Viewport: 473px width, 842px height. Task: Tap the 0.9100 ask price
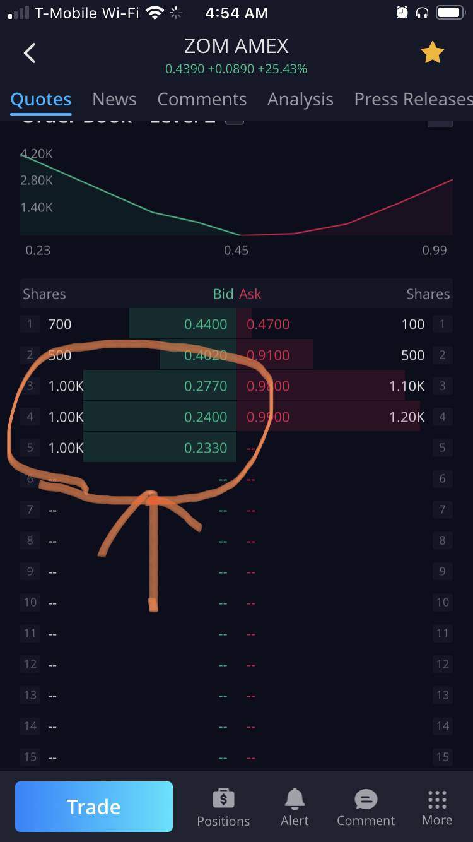[x=268, y=355]
